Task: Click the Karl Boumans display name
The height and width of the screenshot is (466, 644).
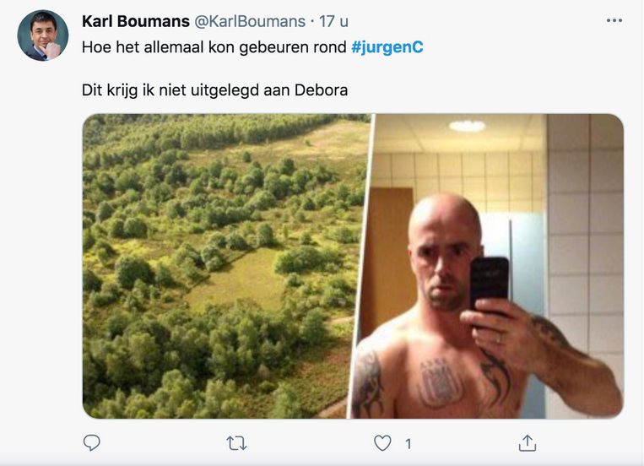Action: 136,21
